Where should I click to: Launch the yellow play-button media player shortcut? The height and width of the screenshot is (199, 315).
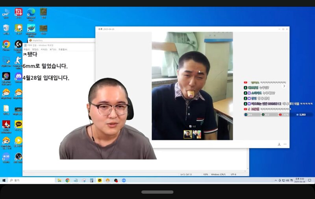click(x=19, y=142)
